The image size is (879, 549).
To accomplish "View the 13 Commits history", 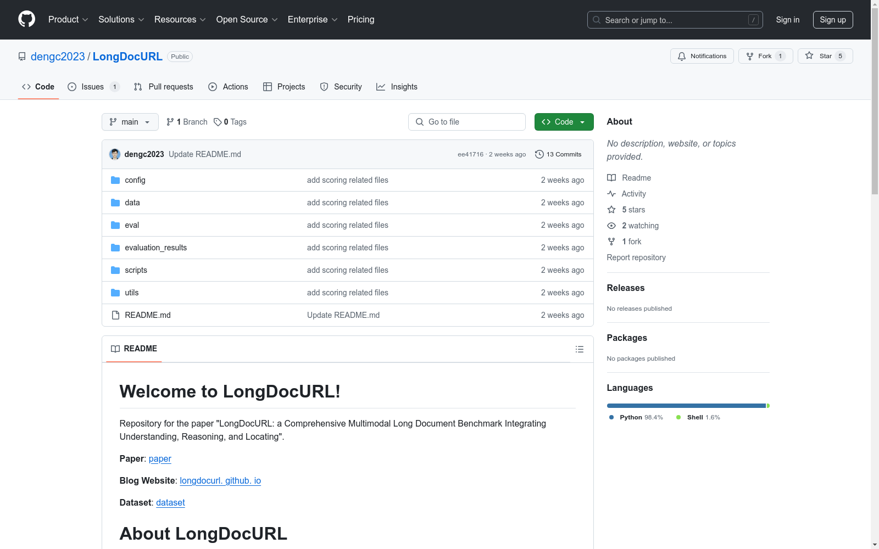I will tap(558, 154).
